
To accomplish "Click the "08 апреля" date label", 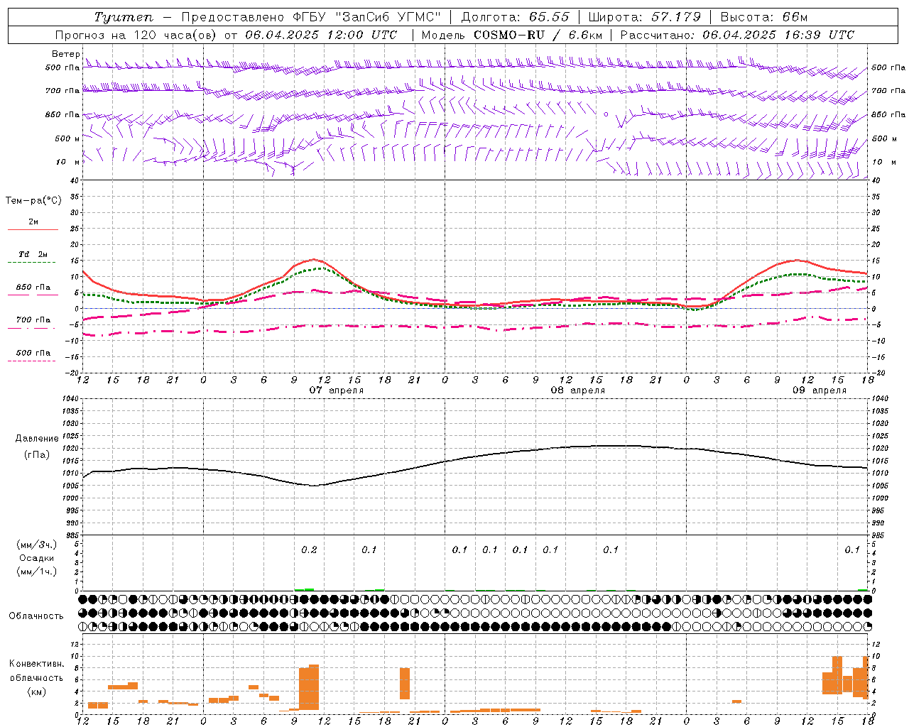I will [578, 390].
